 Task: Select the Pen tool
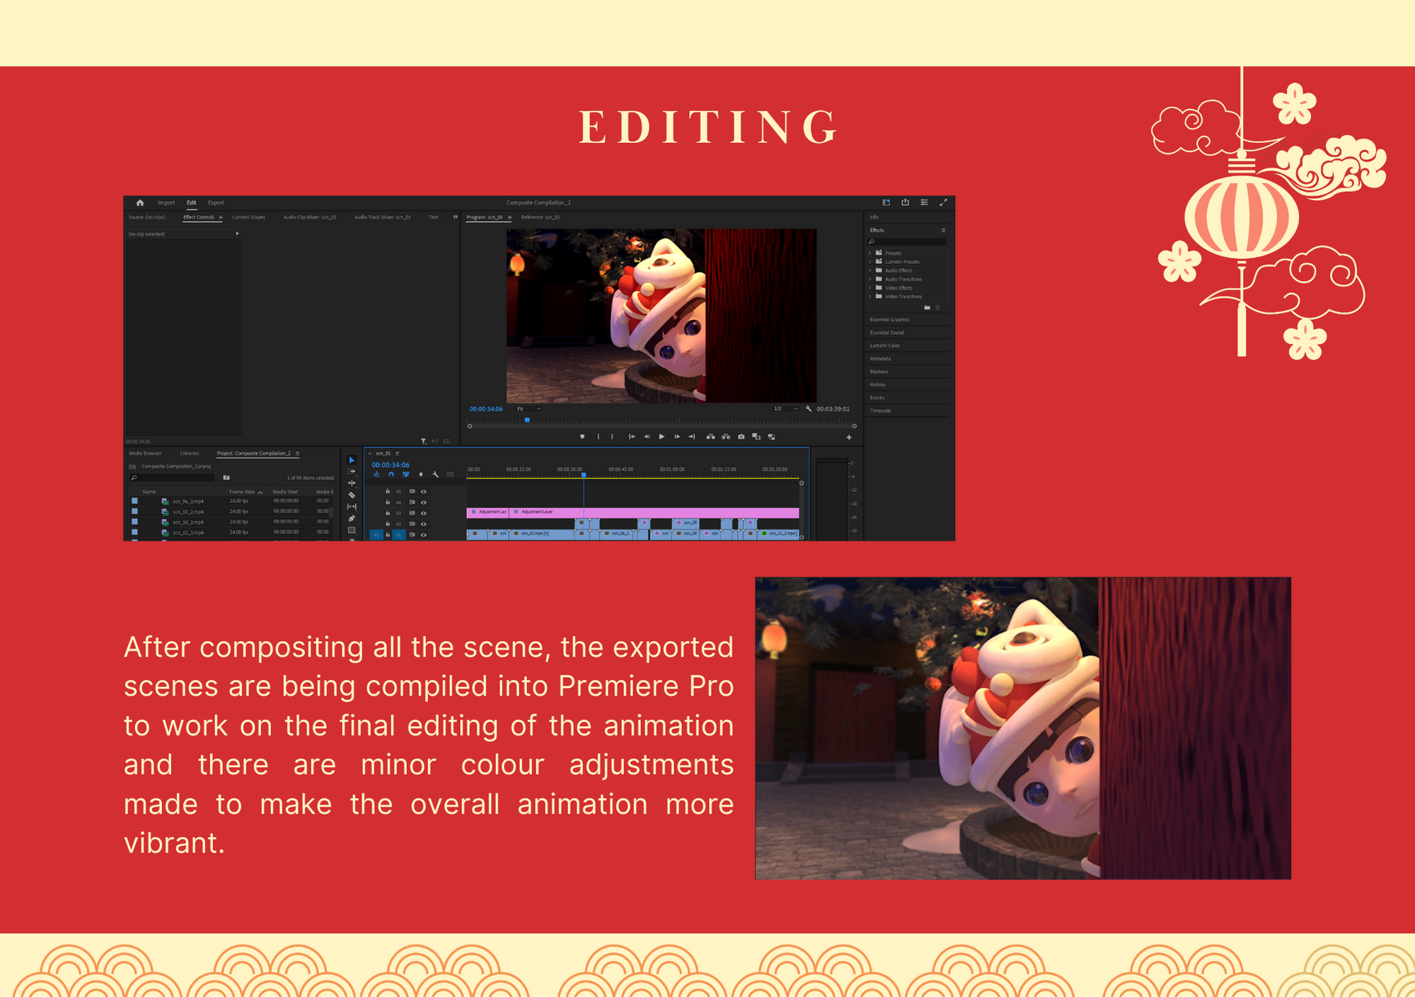tap(352, 519)
